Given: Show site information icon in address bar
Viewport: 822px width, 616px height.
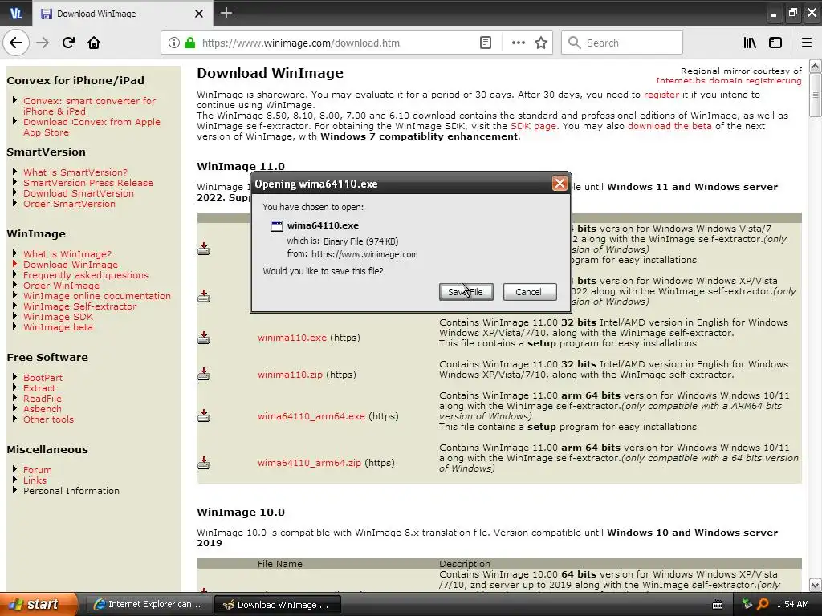Looking at the screenshot, I should pos(174,43).
